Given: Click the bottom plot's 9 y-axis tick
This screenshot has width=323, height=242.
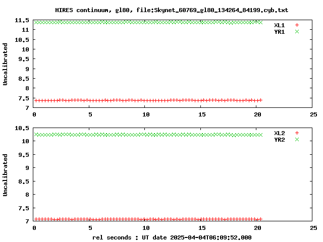Looking at the screenshot, I should pyautogui.click(x=27, y=168).
